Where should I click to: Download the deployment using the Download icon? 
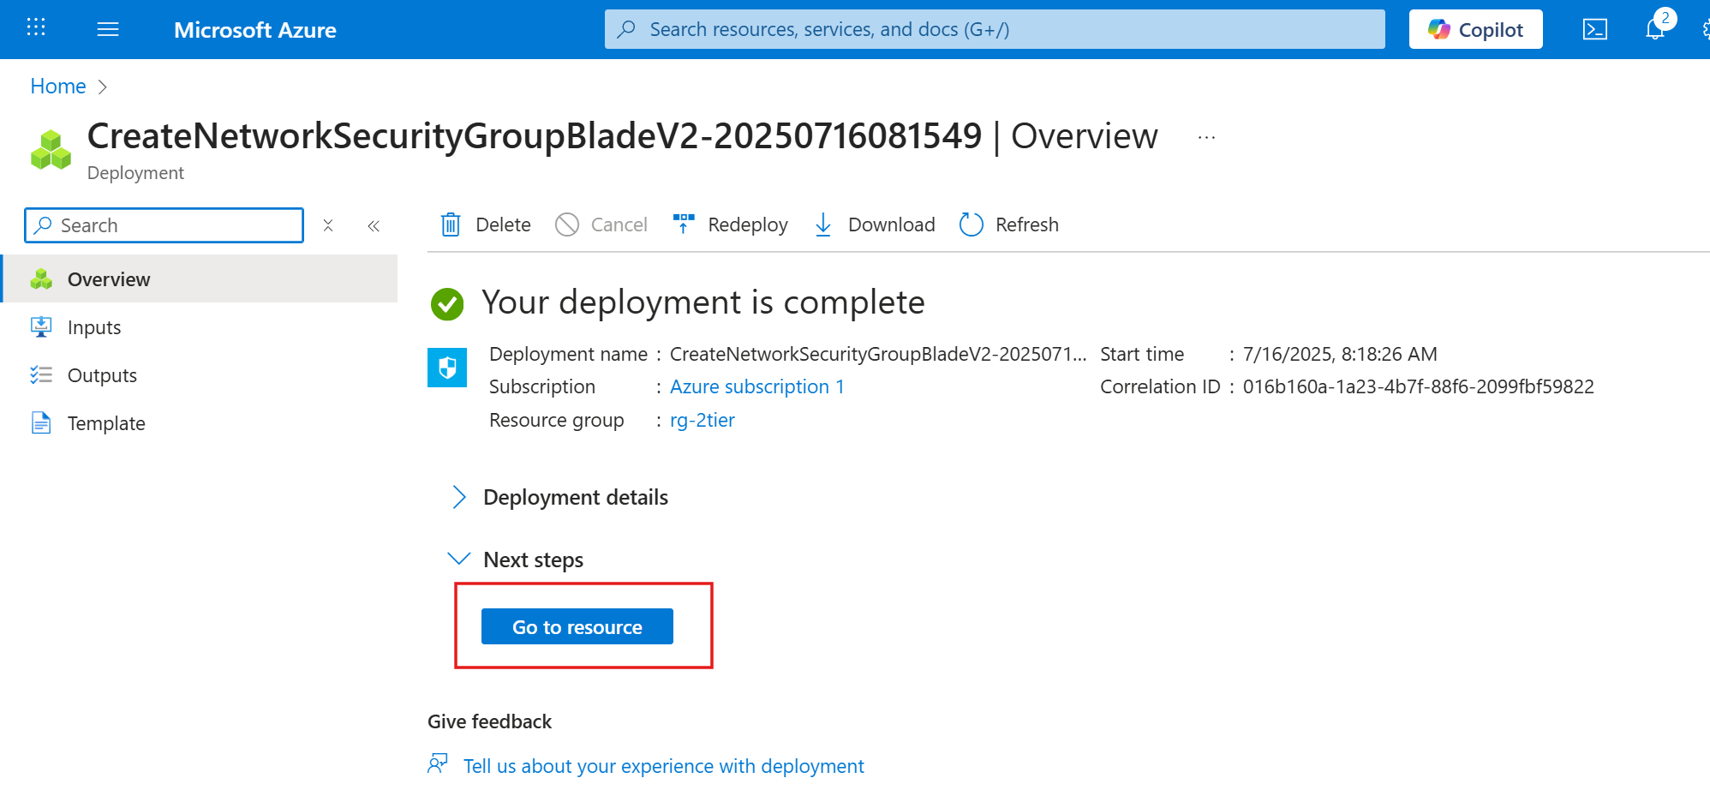coord(823,224)
